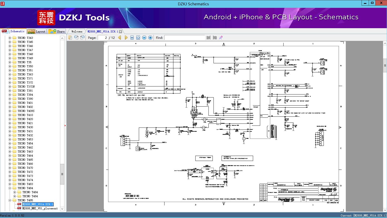Viewport: 387px width, 218px height.
Task: Click the document viewer scrollbar thumb
Action: point(385,65)
